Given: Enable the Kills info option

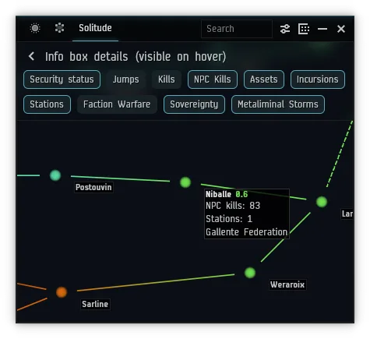Looking at the screenshot, I should [167, 79].
